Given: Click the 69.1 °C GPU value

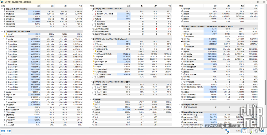Looking at the screenshot, I should coord(214,29).
